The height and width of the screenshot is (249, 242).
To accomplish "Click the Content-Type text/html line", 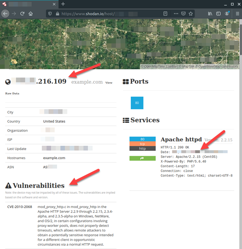I will pyautogui.click(x=197, y=175).
